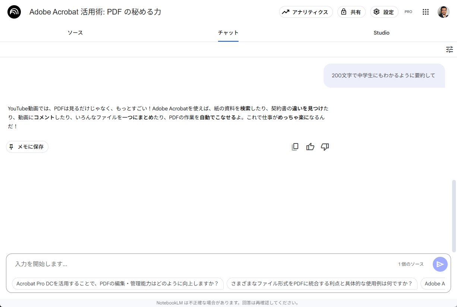The width and height of the screenshot is (457, 307).
Task: Click the PRO badge
Action: pos(408,12)
